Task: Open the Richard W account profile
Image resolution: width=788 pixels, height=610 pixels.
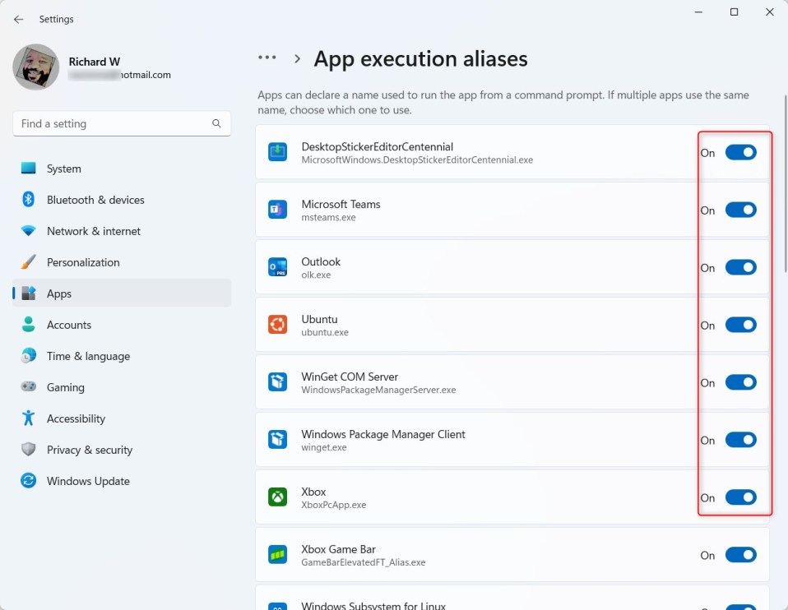Action: 36,67
